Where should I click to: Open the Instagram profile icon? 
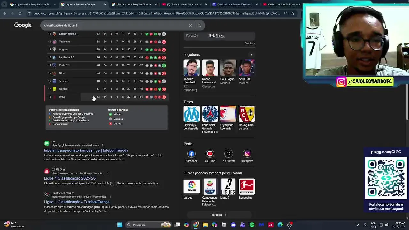tap(247, 154)
